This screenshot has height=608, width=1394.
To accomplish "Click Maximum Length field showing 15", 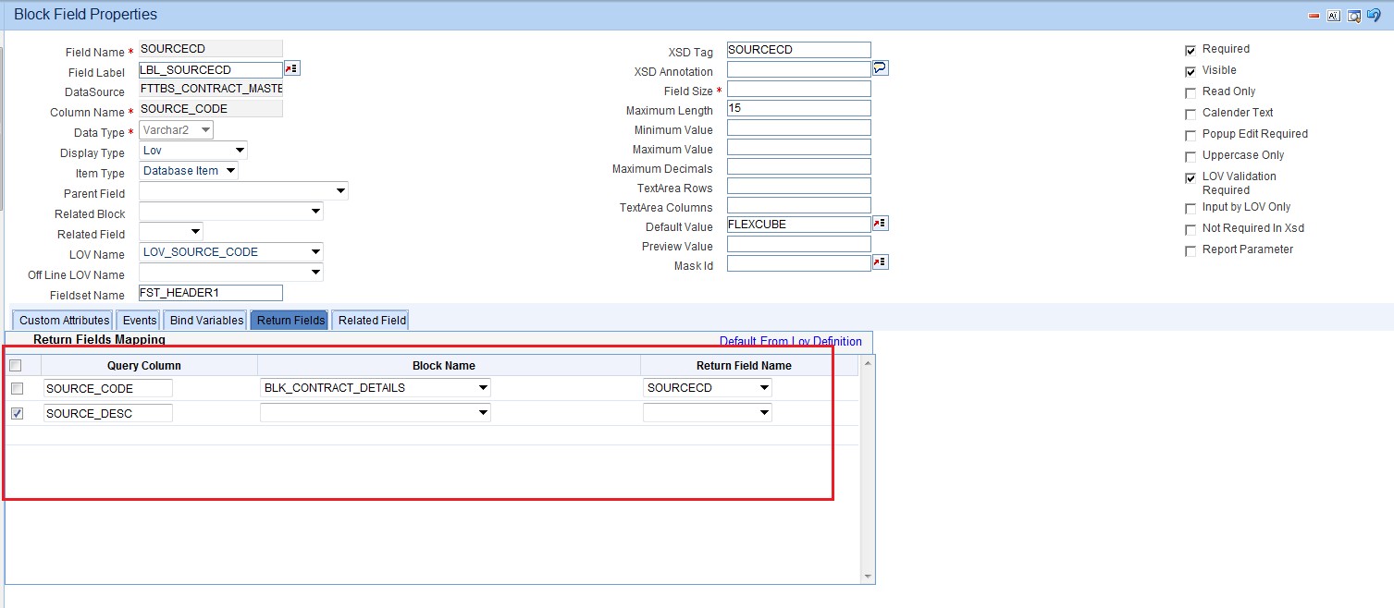I will pos(799,108).
